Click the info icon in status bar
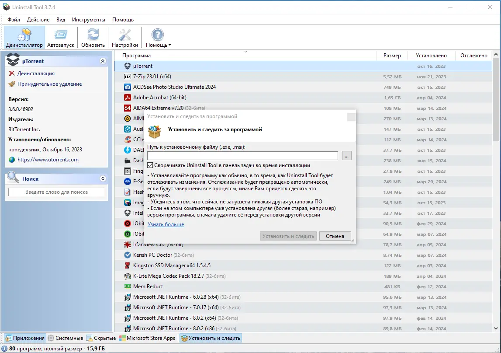 tap(4, 349)
